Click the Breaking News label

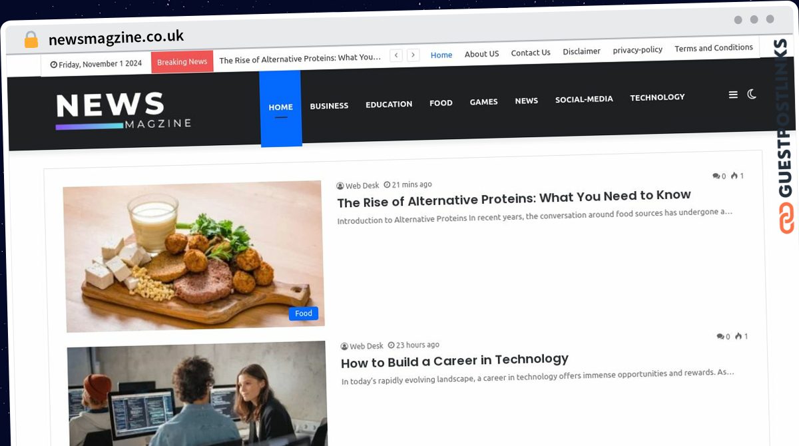click(182, 62)
